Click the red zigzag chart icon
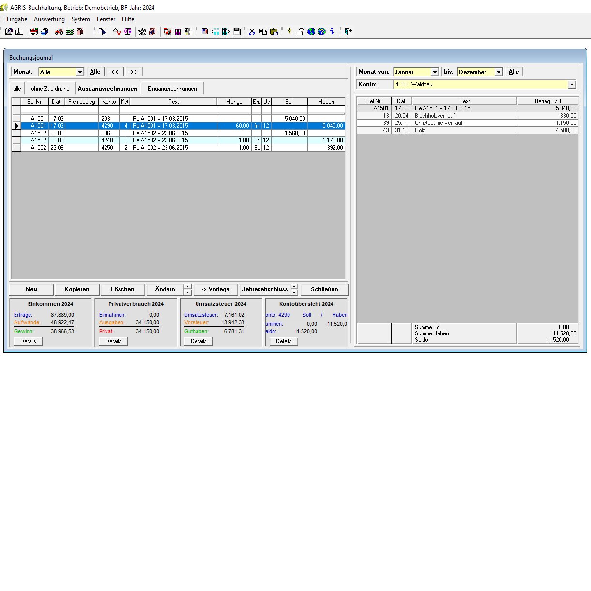 click(x=117, y=31)
